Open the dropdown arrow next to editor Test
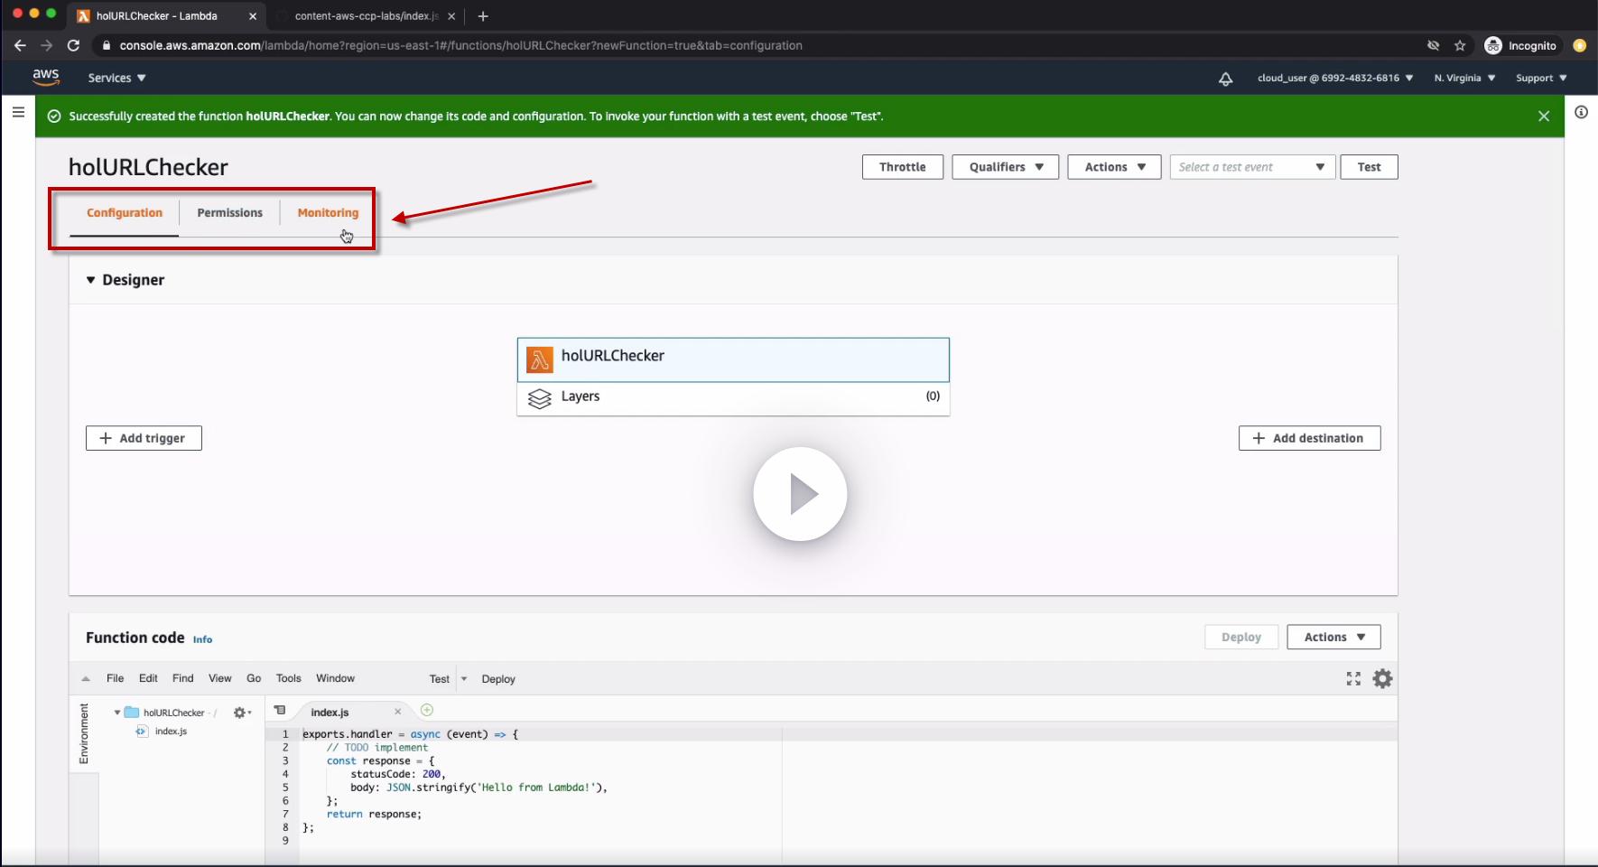This screenshot has height=867, width=1598. pyautogui.click(x=464, y=678)
